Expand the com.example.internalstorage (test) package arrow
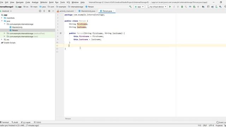 (x=5, y=36)
